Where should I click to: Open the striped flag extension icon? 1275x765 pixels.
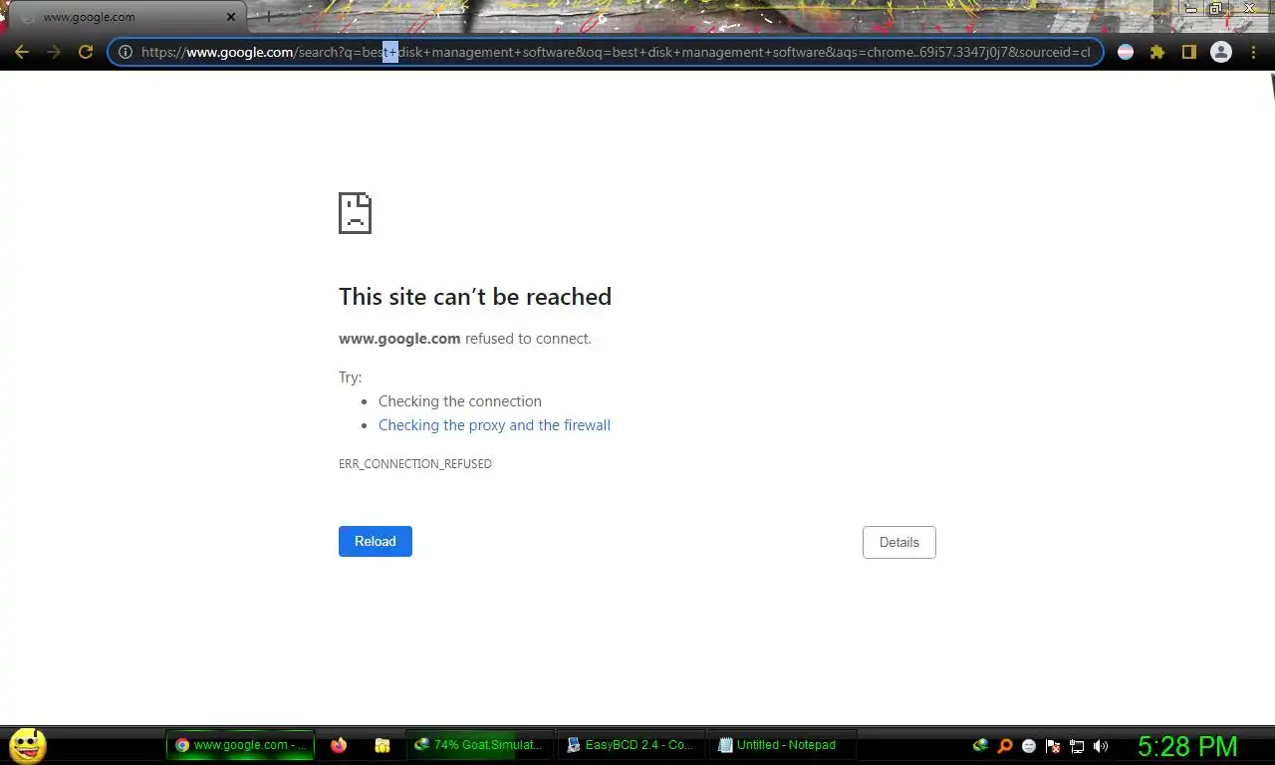click(1126, 52)
